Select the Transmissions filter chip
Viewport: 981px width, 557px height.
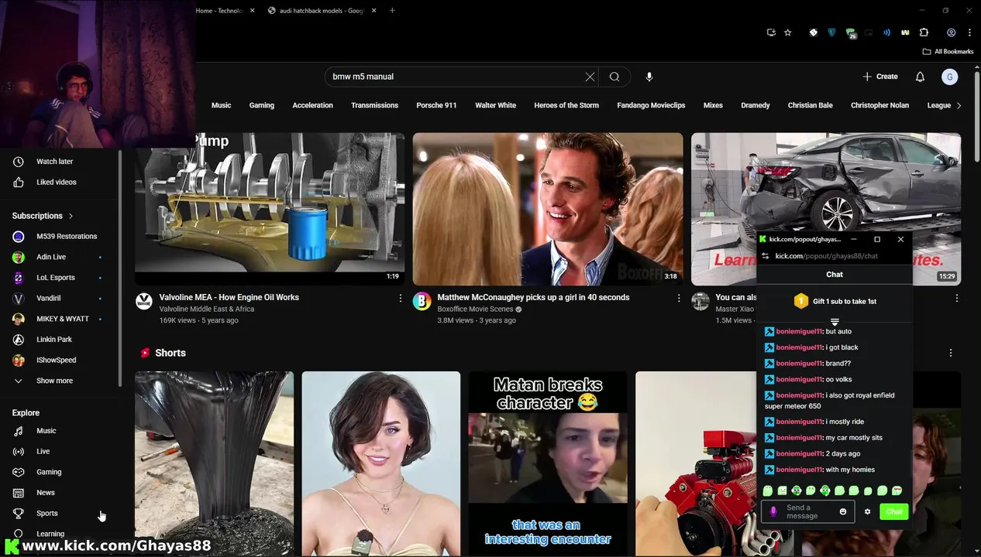point(374,105)
